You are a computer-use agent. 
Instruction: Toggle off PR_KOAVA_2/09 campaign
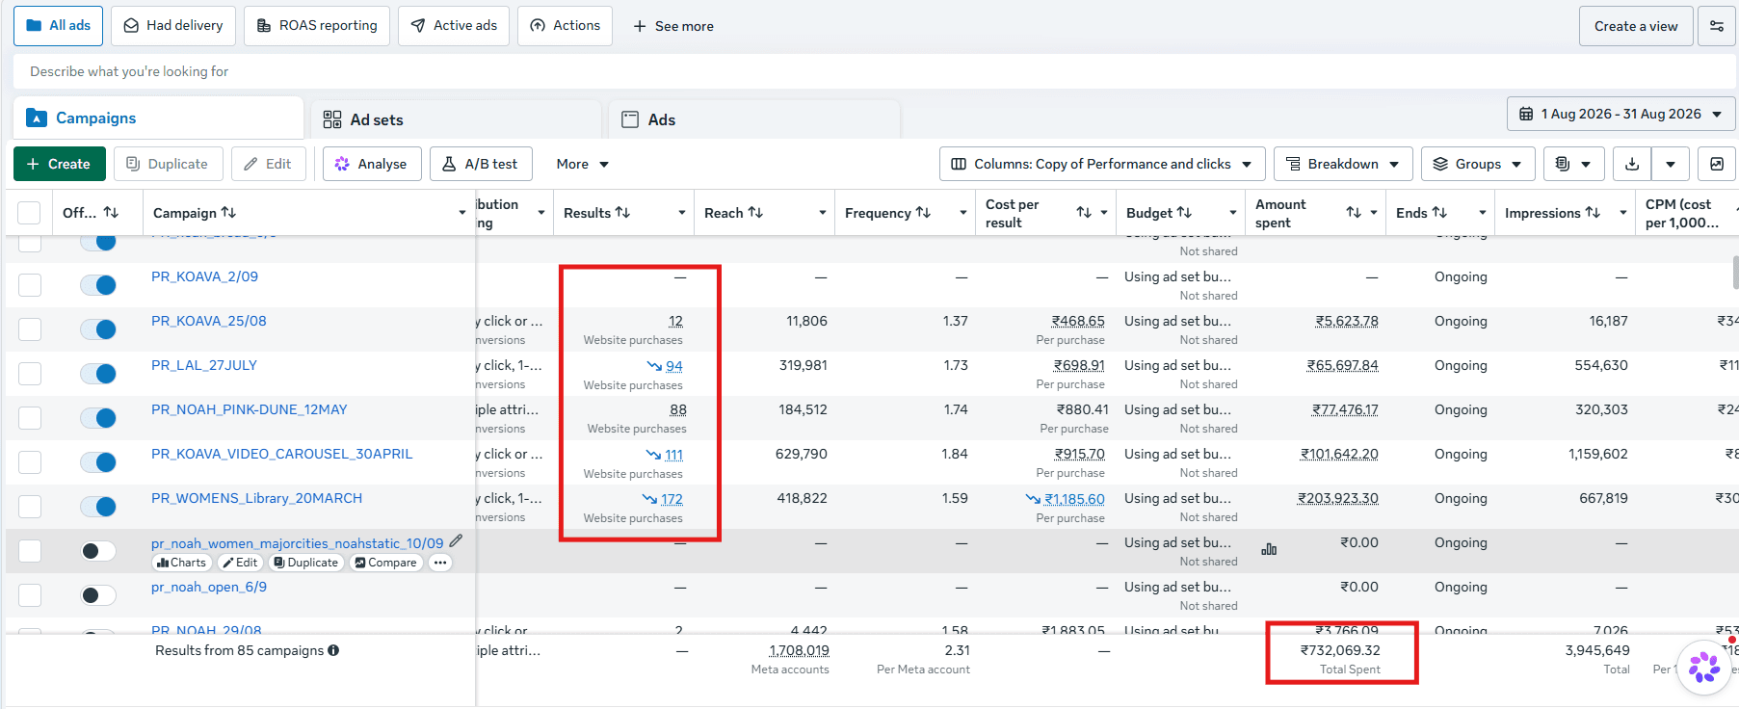coord(98,285)
